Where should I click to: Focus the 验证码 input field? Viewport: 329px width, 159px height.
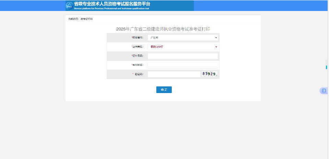click(174, 75)
